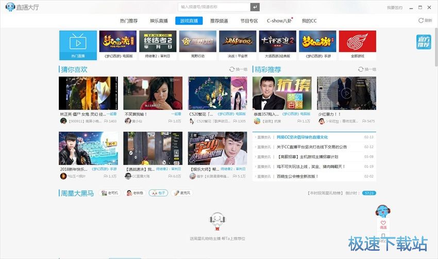Open the 终结者2:审判日 game tile
This screenshot has width=438, height=259.
tap(158, 45)
